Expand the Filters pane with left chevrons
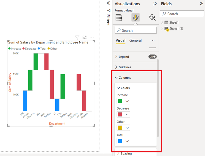Image resolution: width=205 pixels, height=156 pixels. tap(108, 3)
